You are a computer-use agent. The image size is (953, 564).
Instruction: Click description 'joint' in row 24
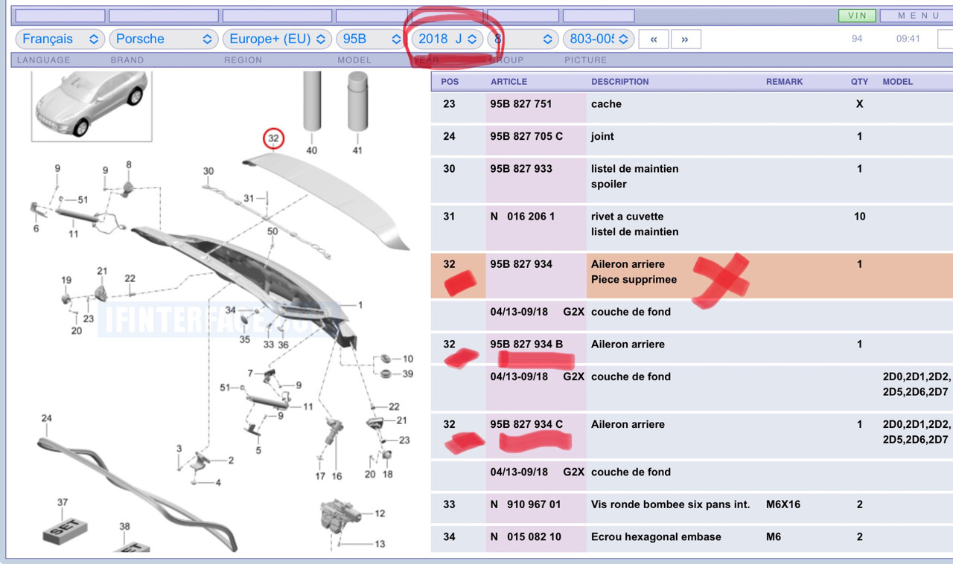[602, 136]
